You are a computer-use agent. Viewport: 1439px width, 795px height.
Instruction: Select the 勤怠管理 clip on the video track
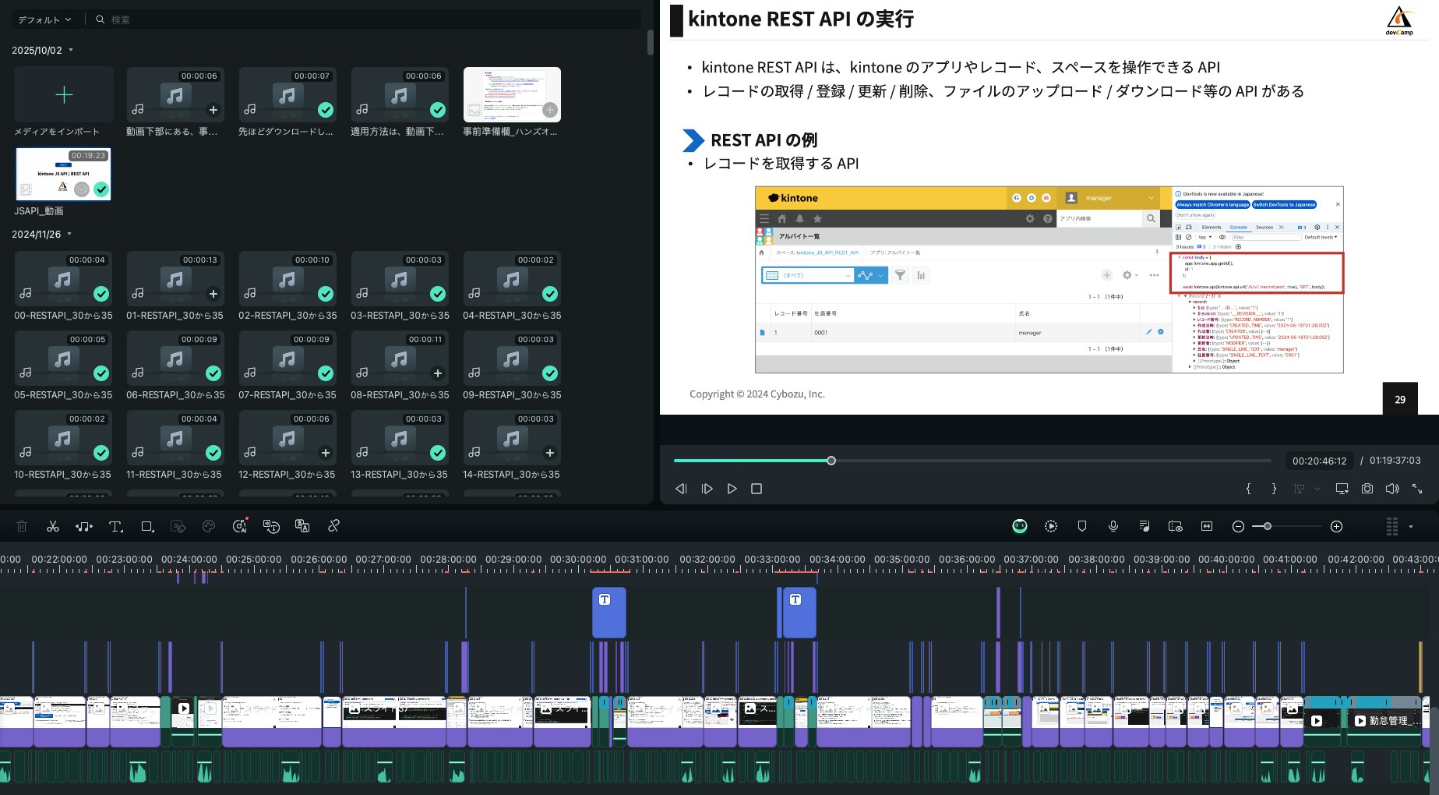tap(1385, 721)
